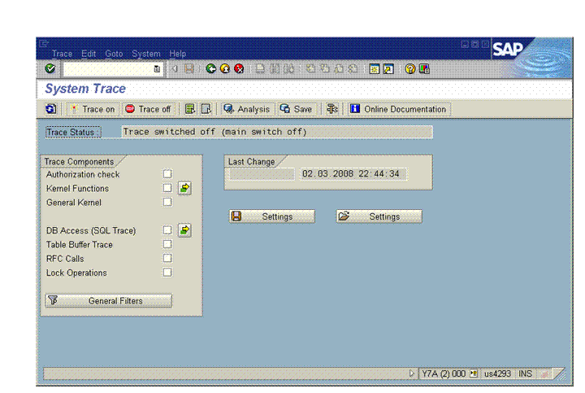Click the yellow Exit arrow icon
585x393 pixels.
click(x=225, y=70)
